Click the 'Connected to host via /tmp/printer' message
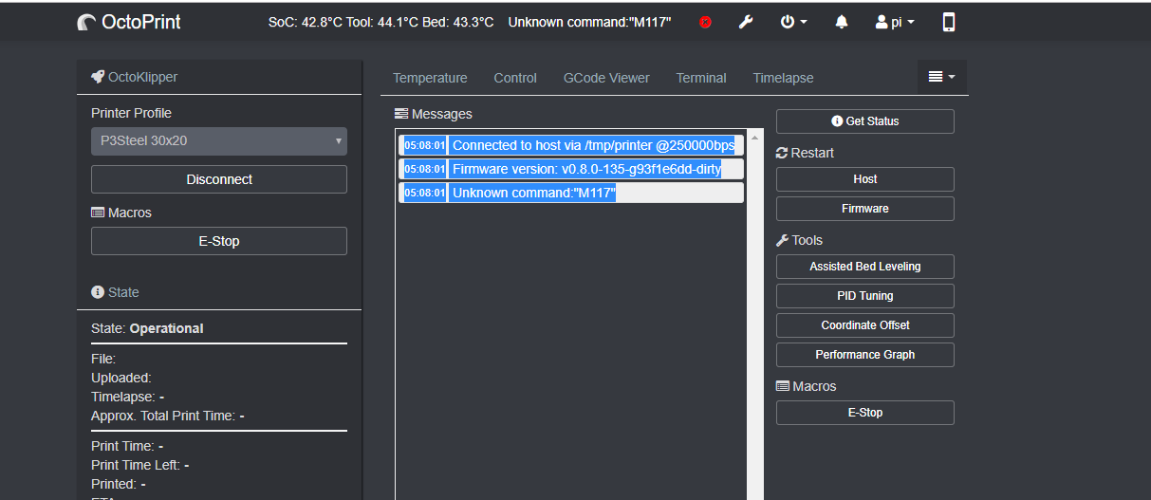Screen dimensions: 1151x500 571,145
